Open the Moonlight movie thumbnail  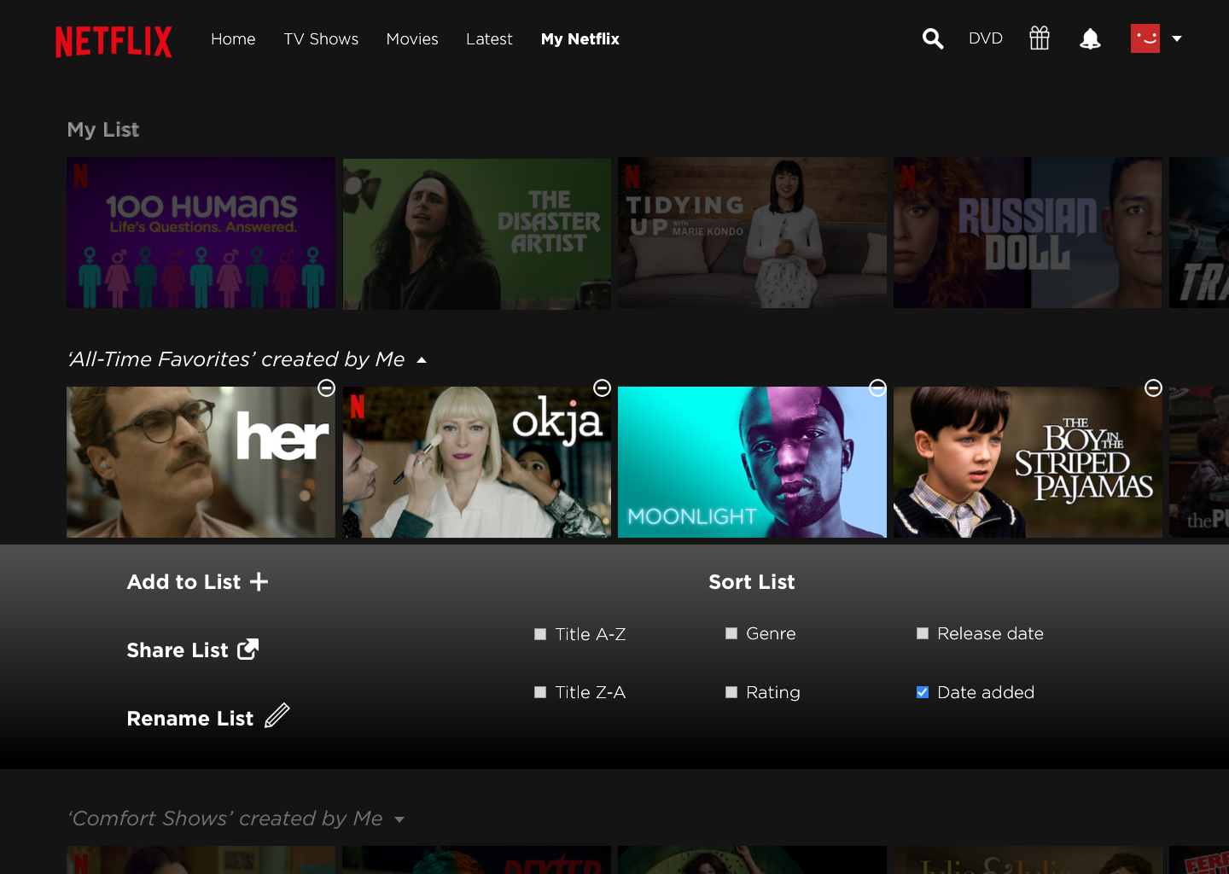753,462
